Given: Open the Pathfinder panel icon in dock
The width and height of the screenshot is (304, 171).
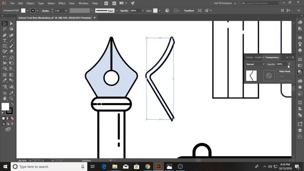Looking at the screenshot, I should [x=300, y=115].
